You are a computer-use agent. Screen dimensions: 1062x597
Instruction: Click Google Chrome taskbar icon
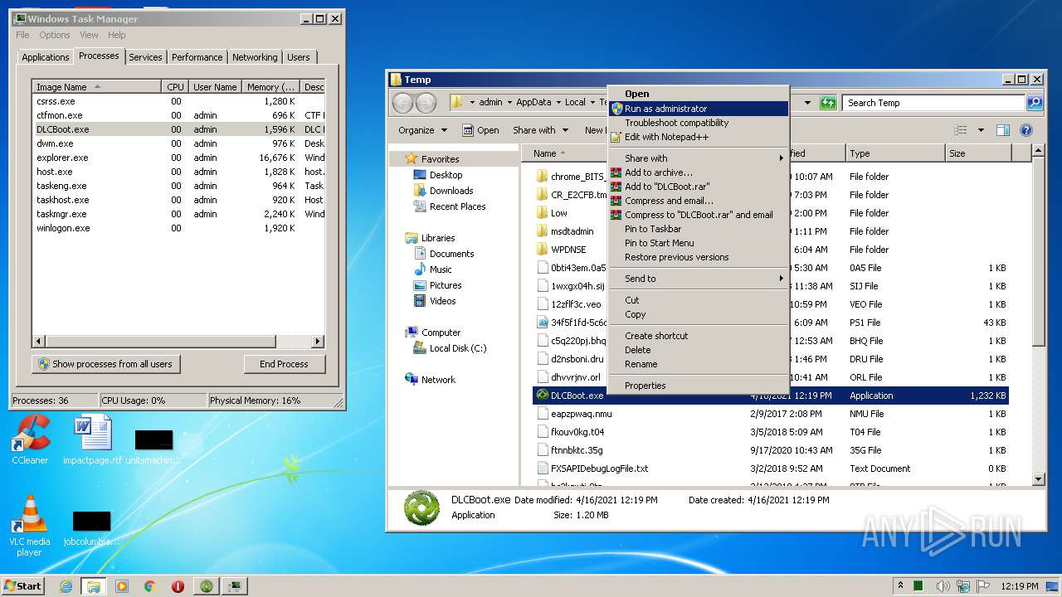coord(150,586)
